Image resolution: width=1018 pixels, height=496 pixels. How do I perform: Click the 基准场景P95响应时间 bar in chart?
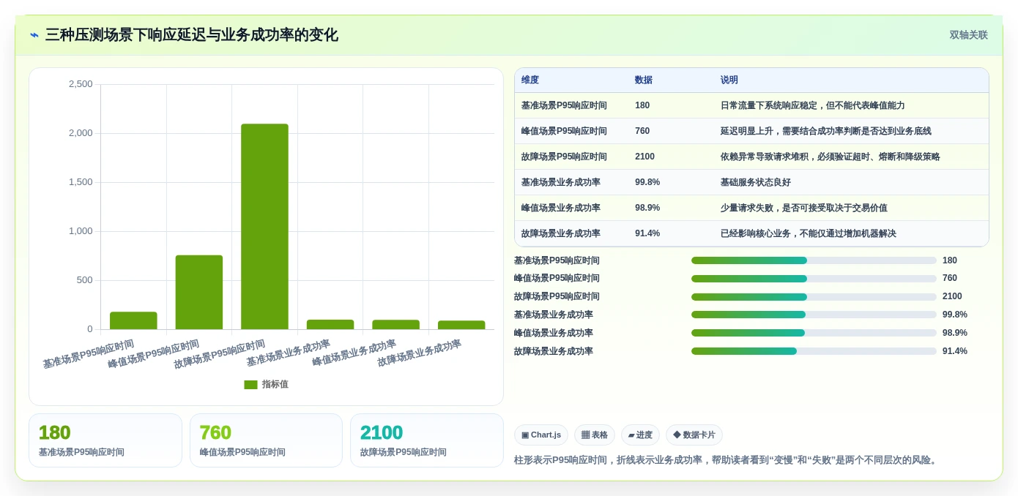[133, 320]
